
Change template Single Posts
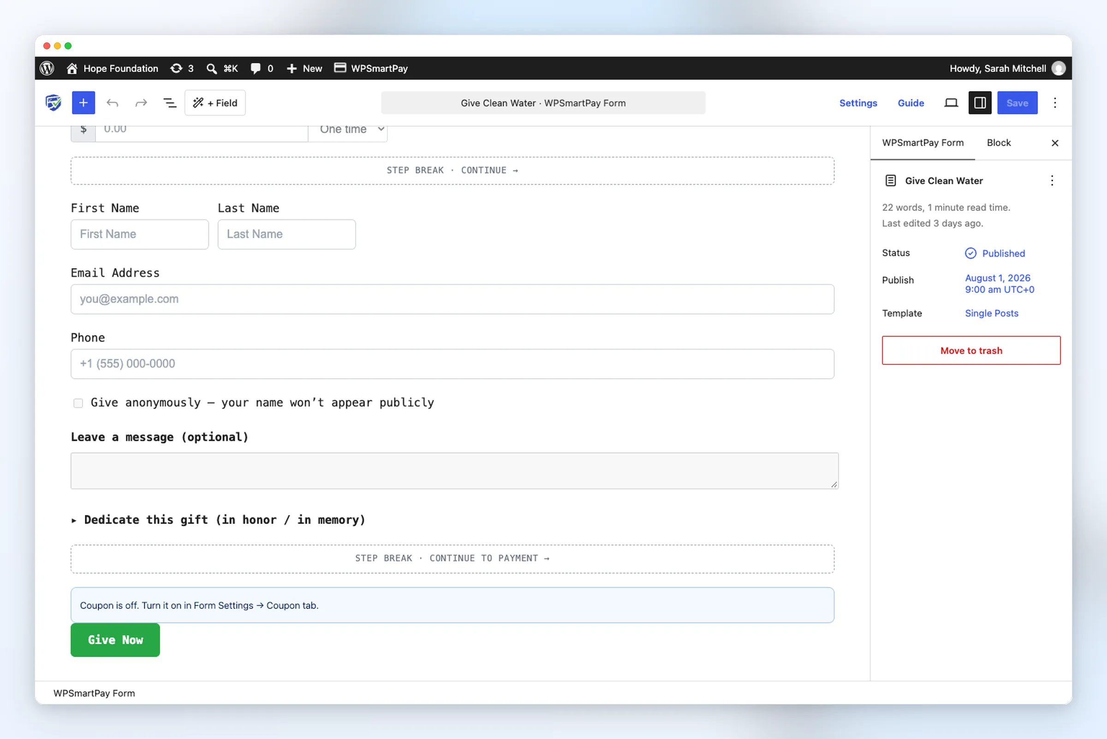(991, 313)
